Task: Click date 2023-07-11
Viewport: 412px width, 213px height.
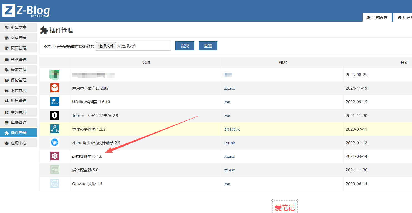Action: point(356,129)
